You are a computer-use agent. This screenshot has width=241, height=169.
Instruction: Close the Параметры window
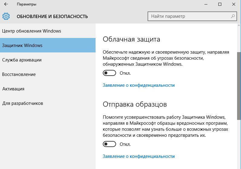pos(234,4)
